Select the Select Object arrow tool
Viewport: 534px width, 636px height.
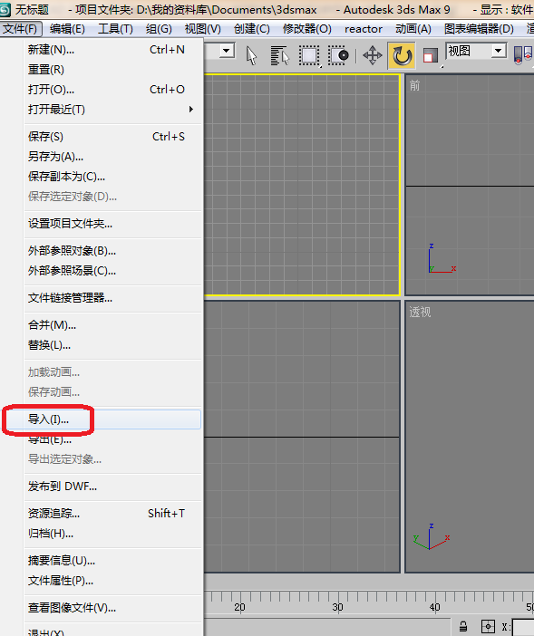(x=251, y=55)
